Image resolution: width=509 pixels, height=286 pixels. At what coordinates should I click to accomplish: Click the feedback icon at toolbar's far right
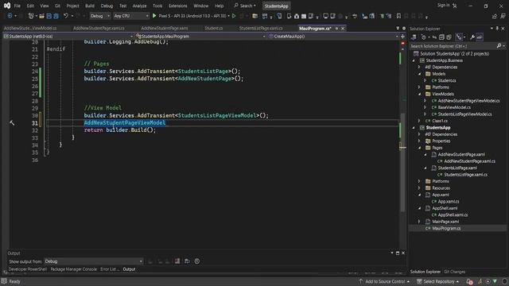pos(503,16)
